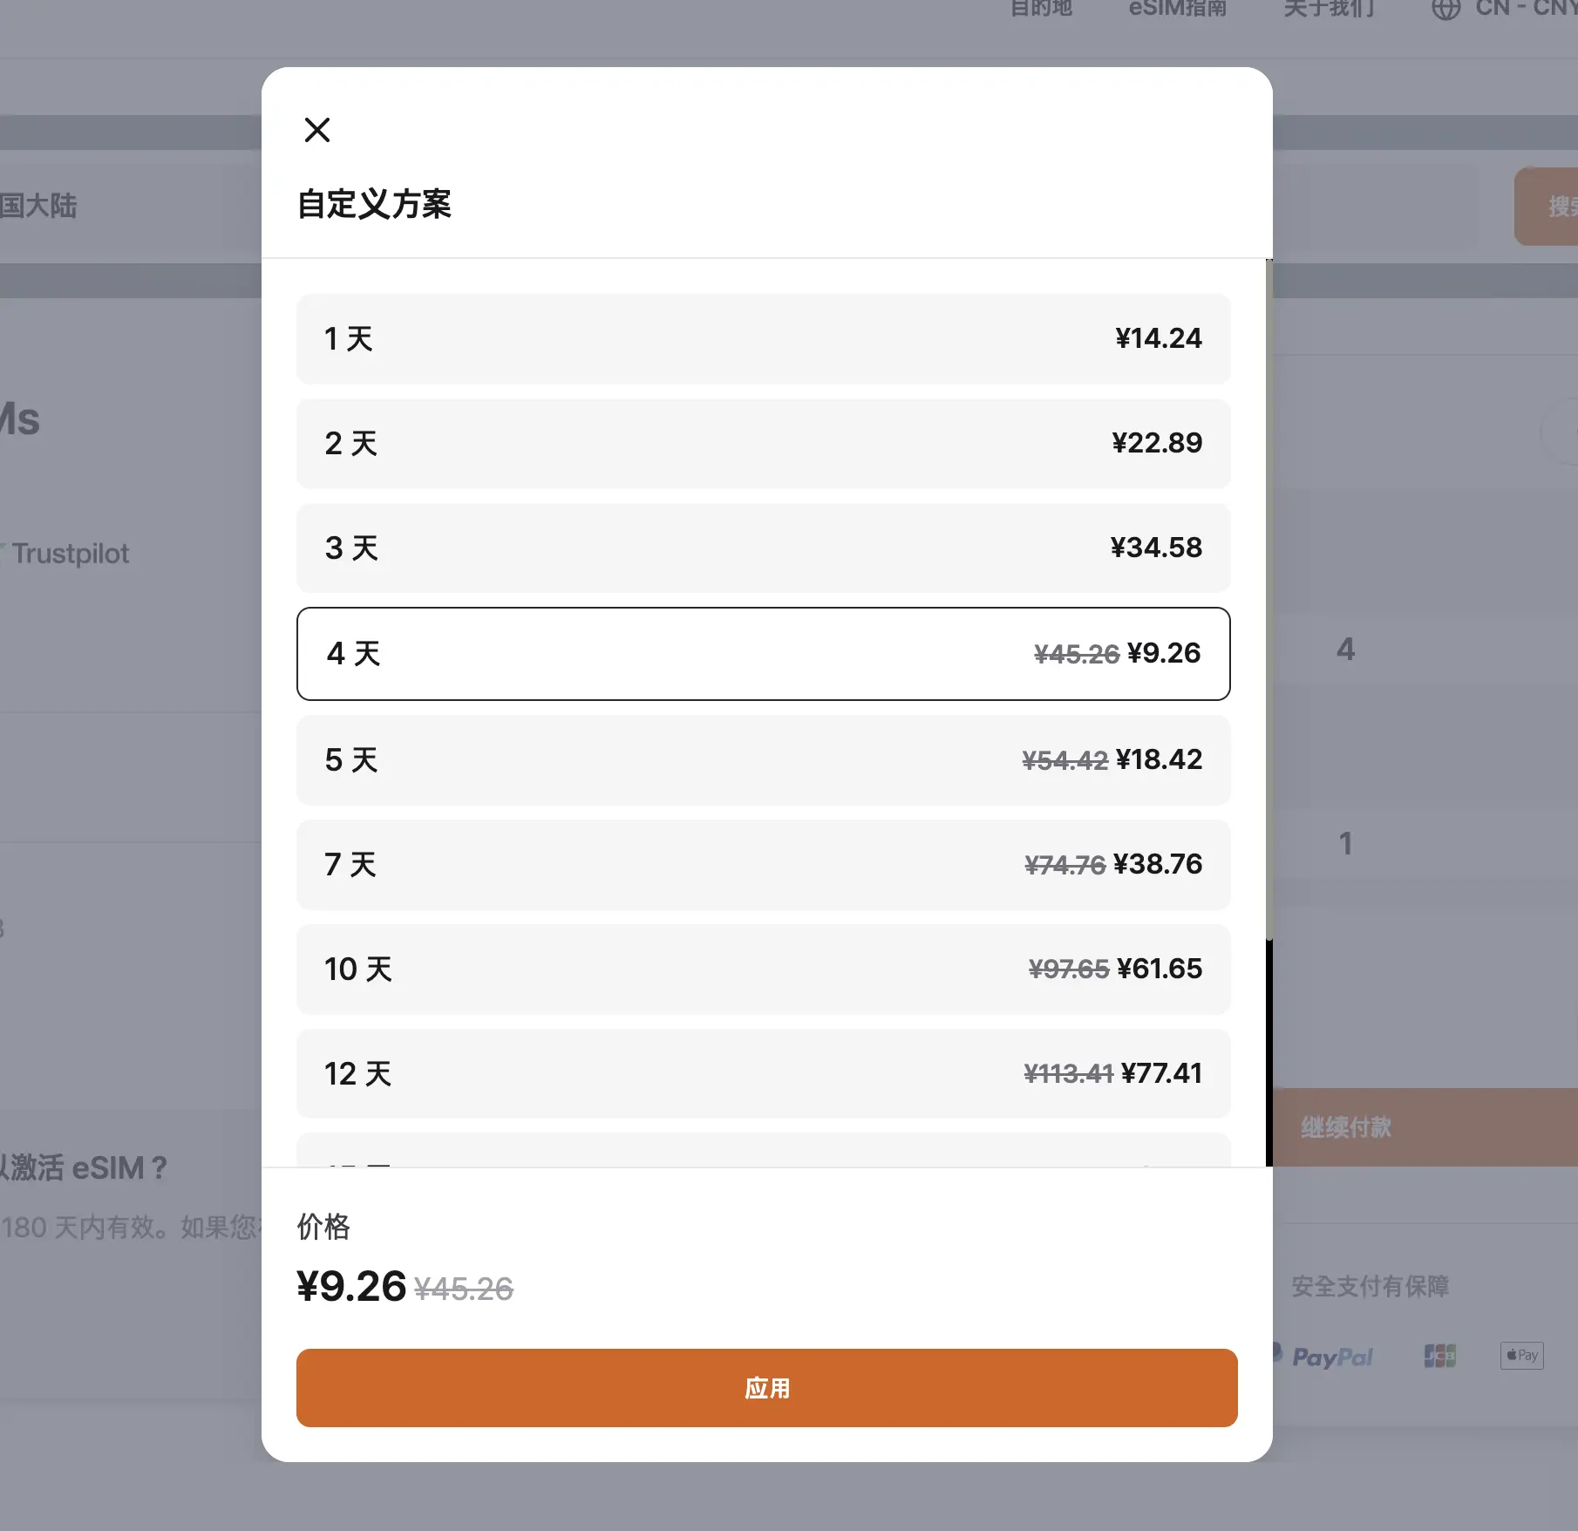Click the globe language icon
Screen dimensions: 1578x1531
tap(1445, 9)
